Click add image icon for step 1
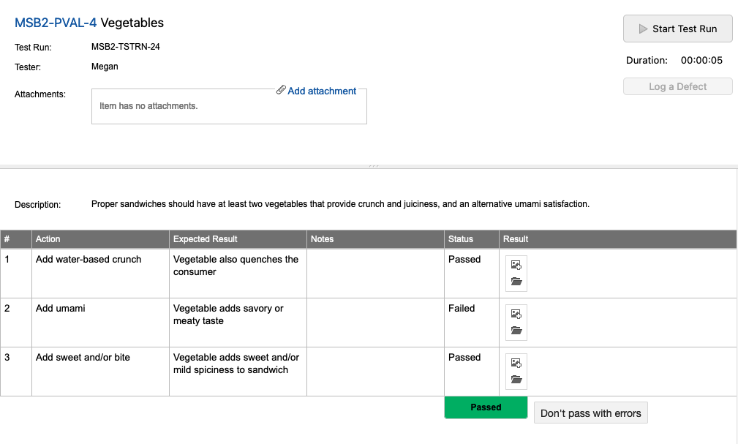The width and height of the screenshot is (738, 444). tap(516, 265)
